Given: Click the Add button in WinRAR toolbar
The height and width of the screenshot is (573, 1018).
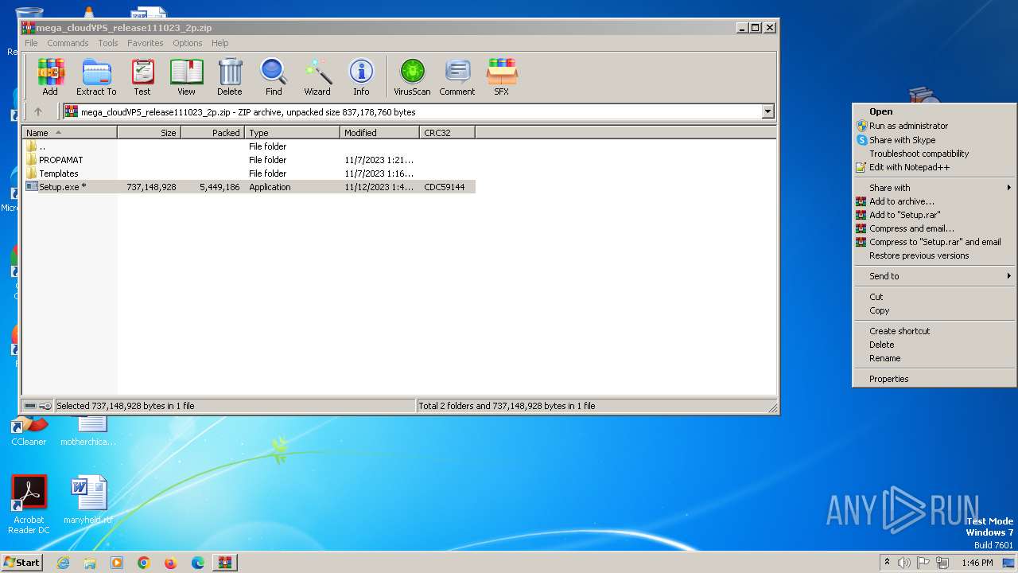Looking at the screenshot, I should point(50,77).
